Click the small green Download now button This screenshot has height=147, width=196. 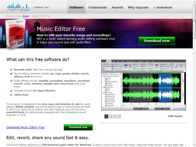pyautogui.click(x=78, y=127)
